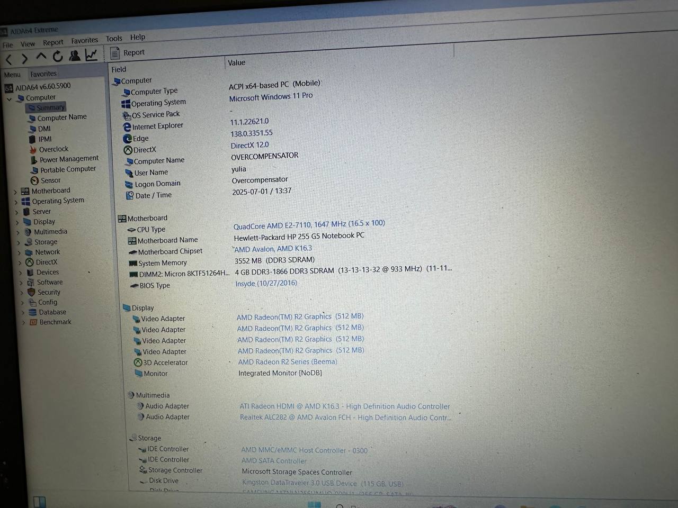Open the user profile toolbar icon

click(75, 55)
